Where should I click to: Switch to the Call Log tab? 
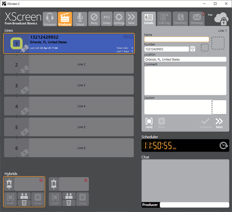point(164,19)
